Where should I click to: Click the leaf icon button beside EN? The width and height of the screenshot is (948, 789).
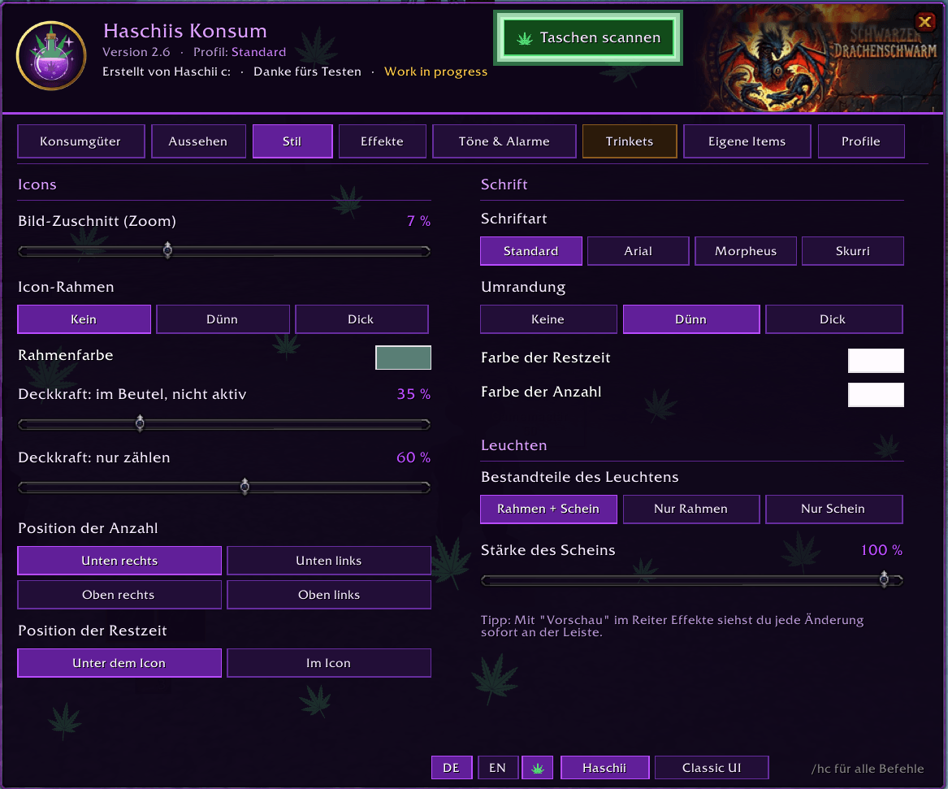538,768
